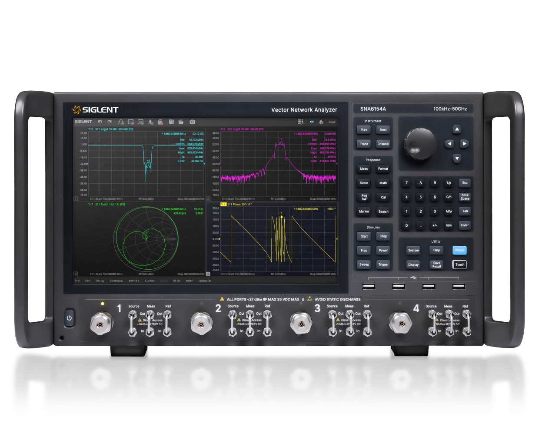Click the Save file icon
The height and width of the screenshot is (443, 539).
click(172, 122)
